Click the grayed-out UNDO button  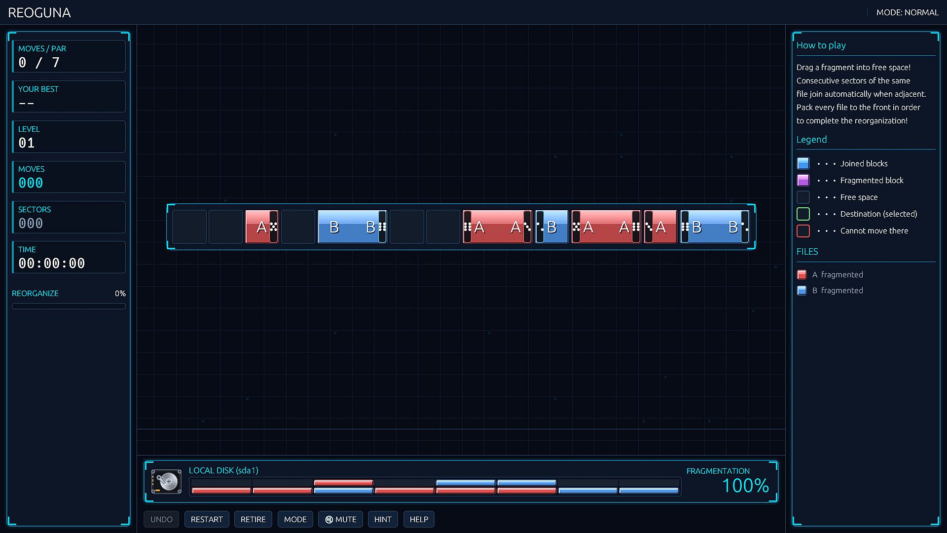click(161, 520)
